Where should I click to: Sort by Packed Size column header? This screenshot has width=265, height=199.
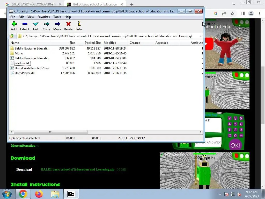(x=89, y=43)
